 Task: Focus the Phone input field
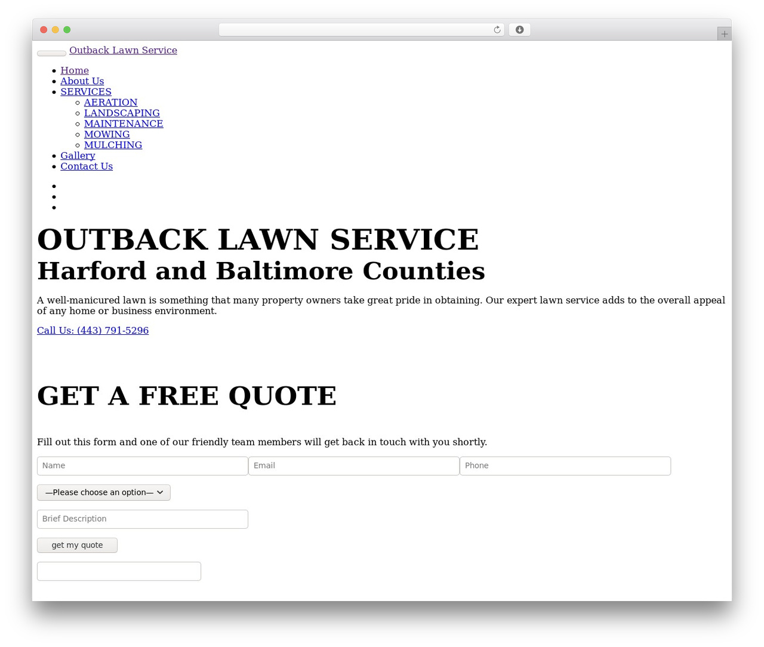click(x=565, y=466)
